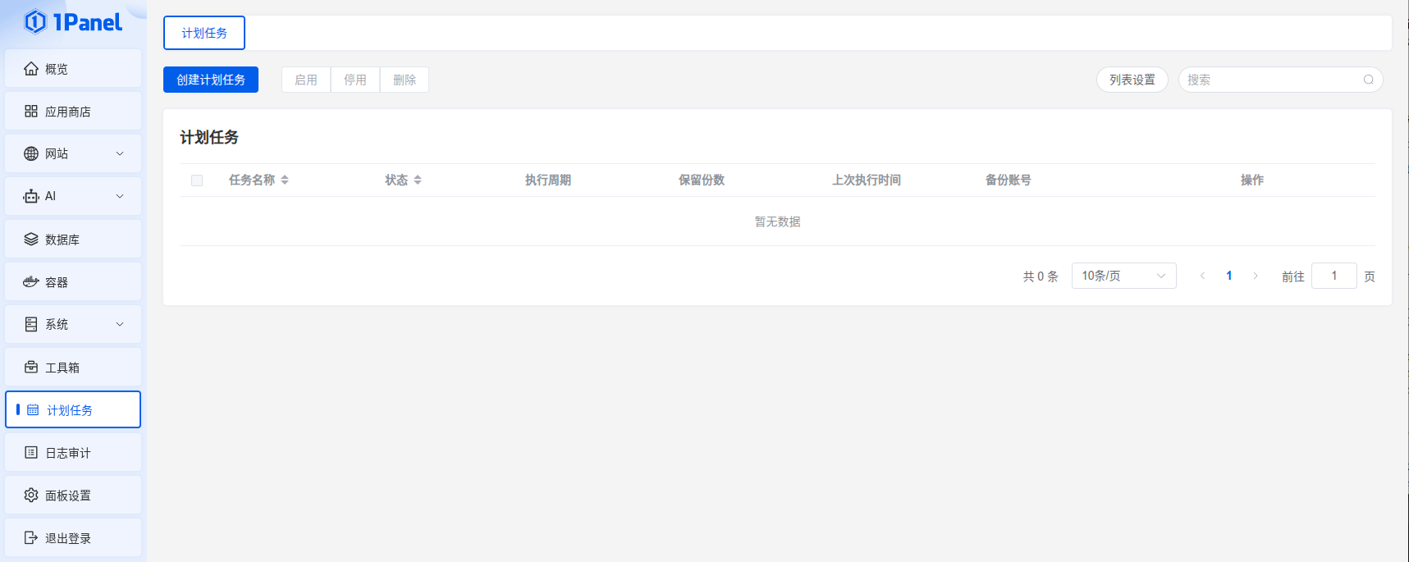Expand the 系统 submenu chevron
The width and height of the screenshot is (1409, 562).
(120, 324)
